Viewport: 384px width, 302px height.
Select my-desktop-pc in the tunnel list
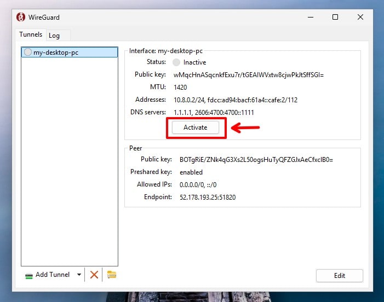pyautogui.click(x=70, y=53)
